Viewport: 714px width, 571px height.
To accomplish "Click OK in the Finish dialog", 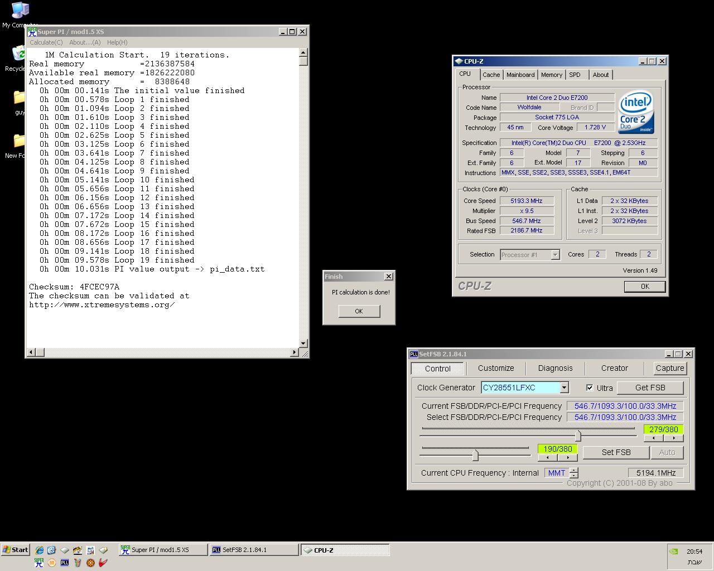I will 359,311.
